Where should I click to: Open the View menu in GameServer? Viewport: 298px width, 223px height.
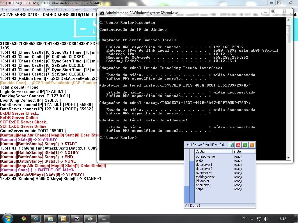[x=76, y=9]
